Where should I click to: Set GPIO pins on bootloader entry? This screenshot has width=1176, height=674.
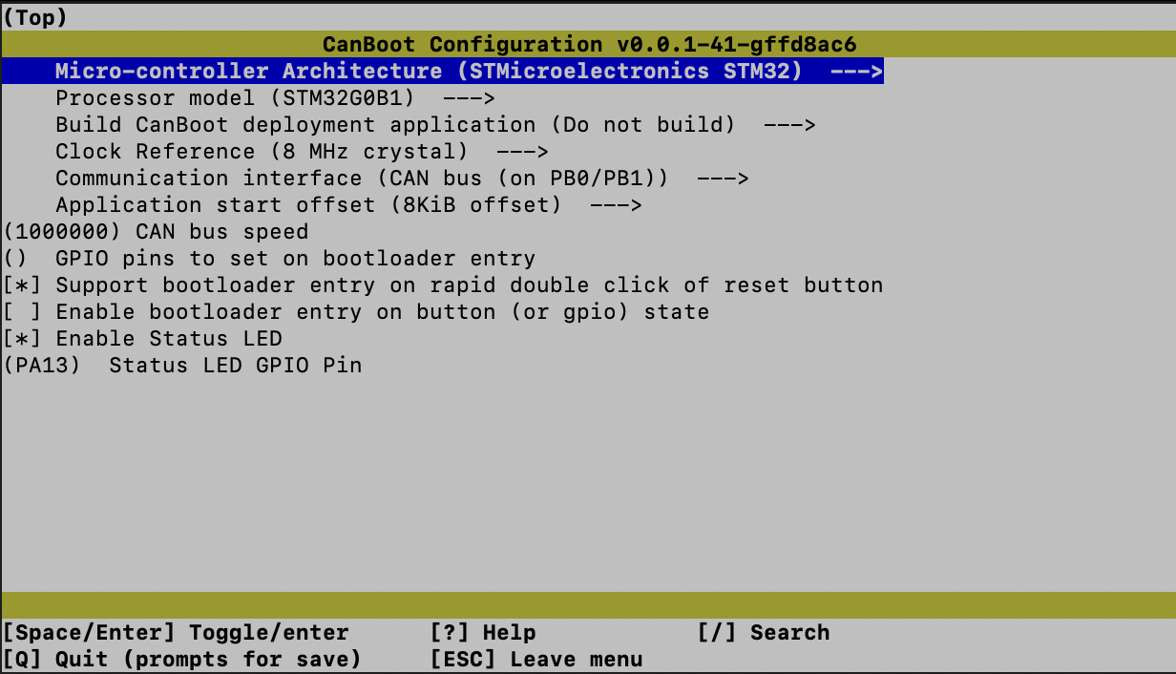point(268,259)
